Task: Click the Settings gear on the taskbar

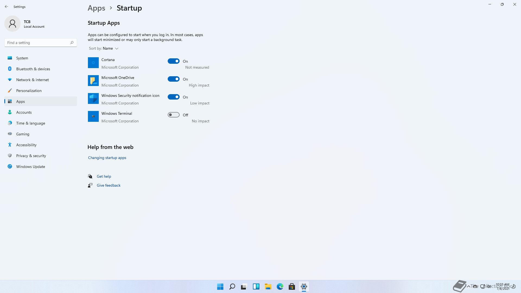Action: [304, 286]
